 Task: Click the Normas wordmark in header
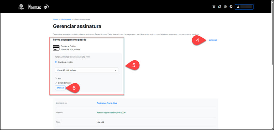pyautogui.click(x=34, y=7)
